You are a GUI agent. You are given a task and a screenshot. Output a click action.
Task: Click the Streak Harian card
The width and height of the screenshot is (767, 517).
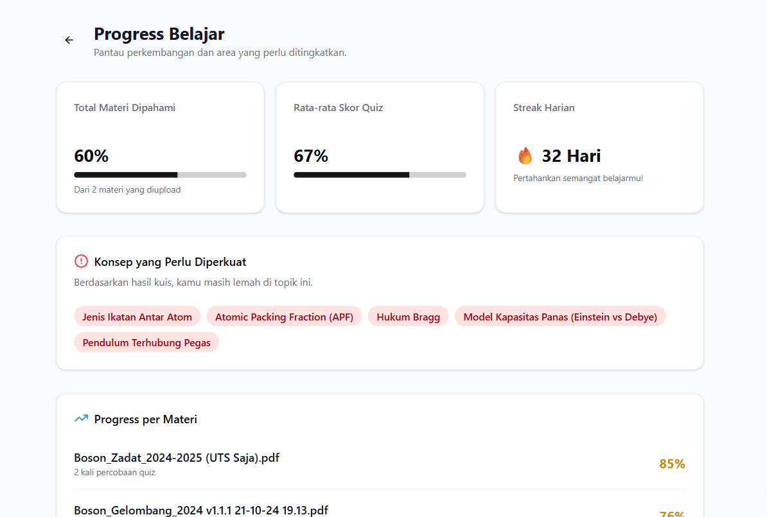pyautogui.click(x=599, y=147)
